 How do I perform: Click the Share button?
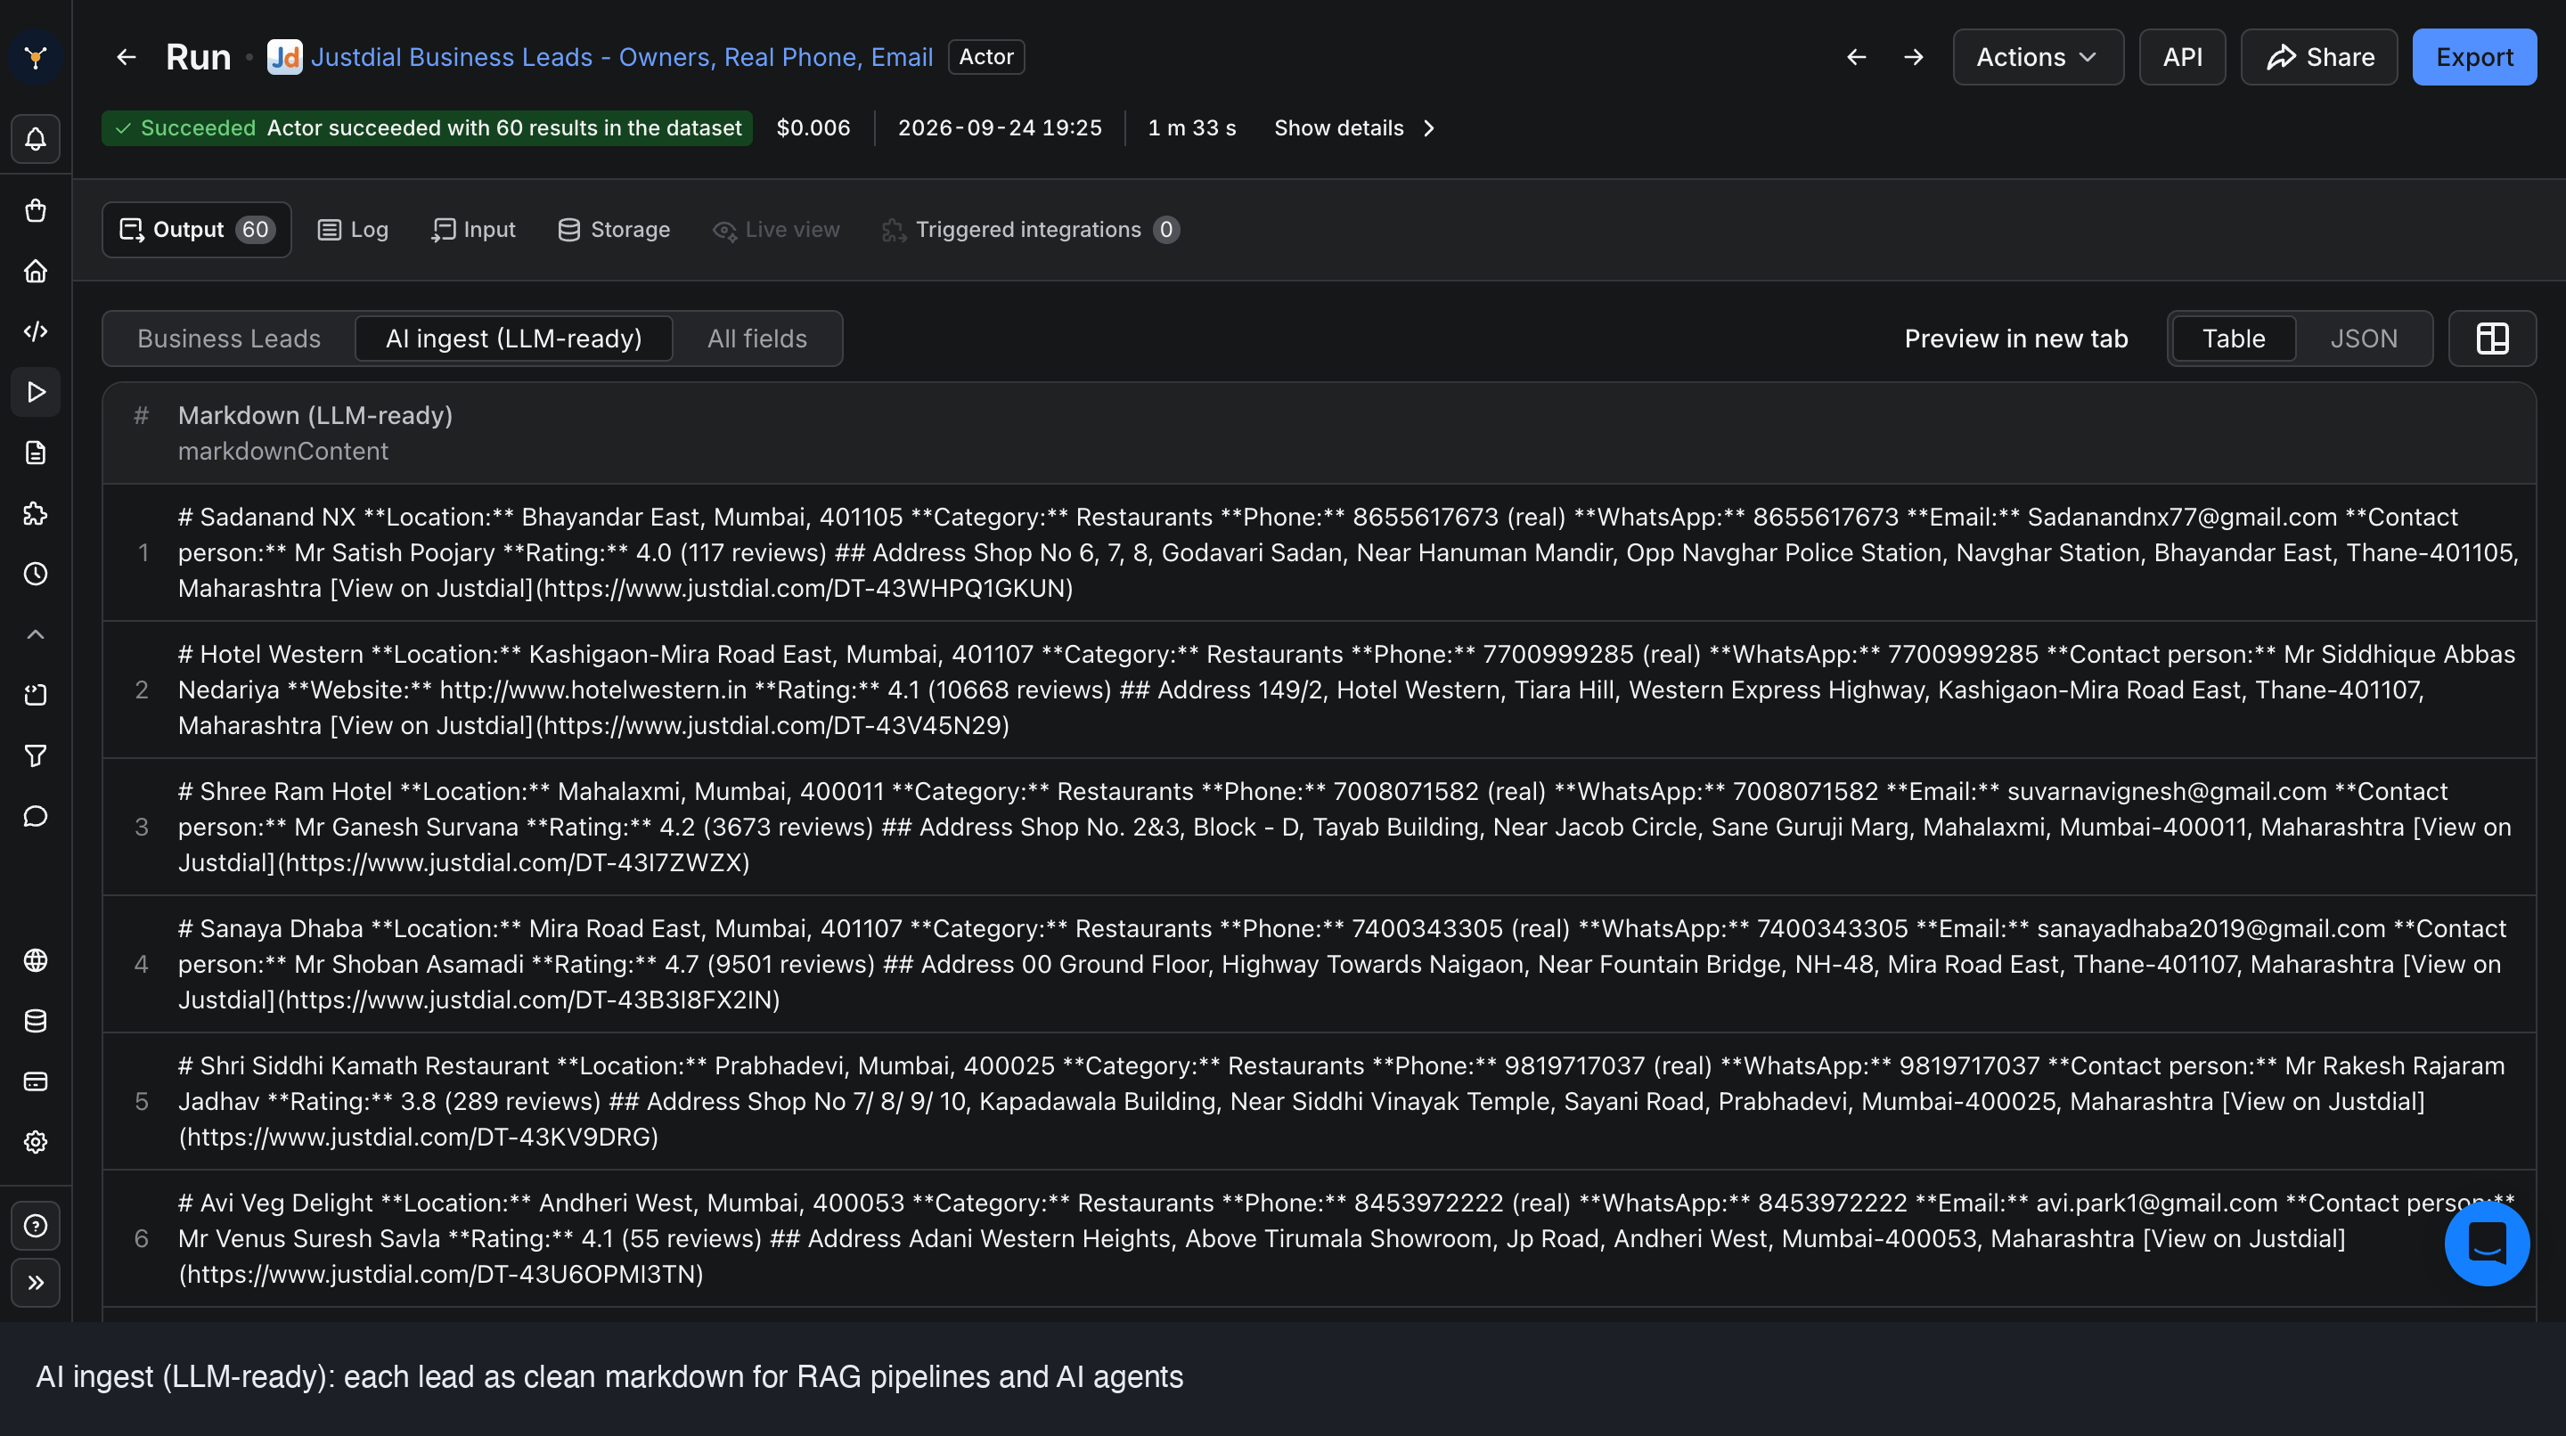(2319, 57)
